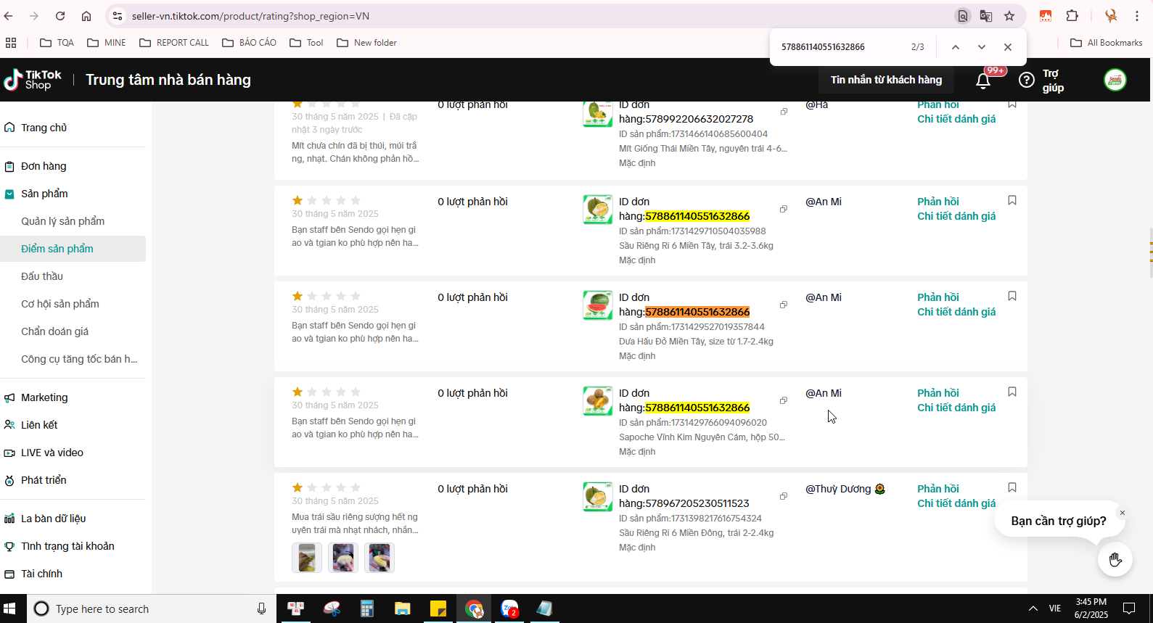Screen dimensions: 1153x623
Task: Click Phản hồi for the Sầu Riêng Ri 6 Miền Tây review
Action: point(937,202)
